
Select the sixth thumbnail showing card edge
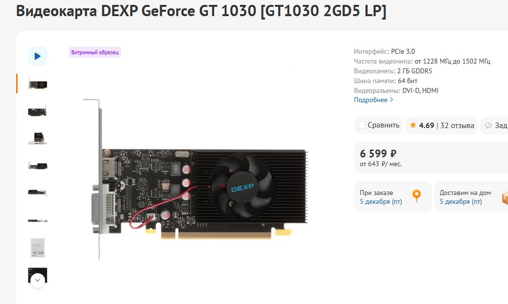(x=38, y=220)
